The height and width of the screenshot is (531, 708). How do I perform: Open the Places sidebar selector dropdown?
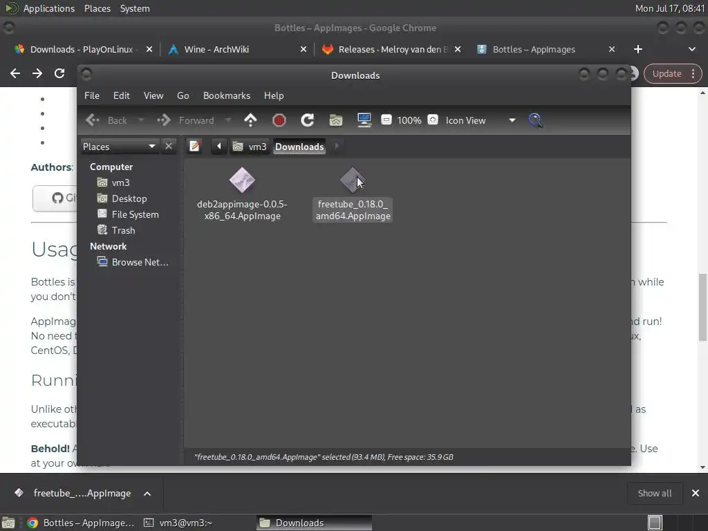119,147
